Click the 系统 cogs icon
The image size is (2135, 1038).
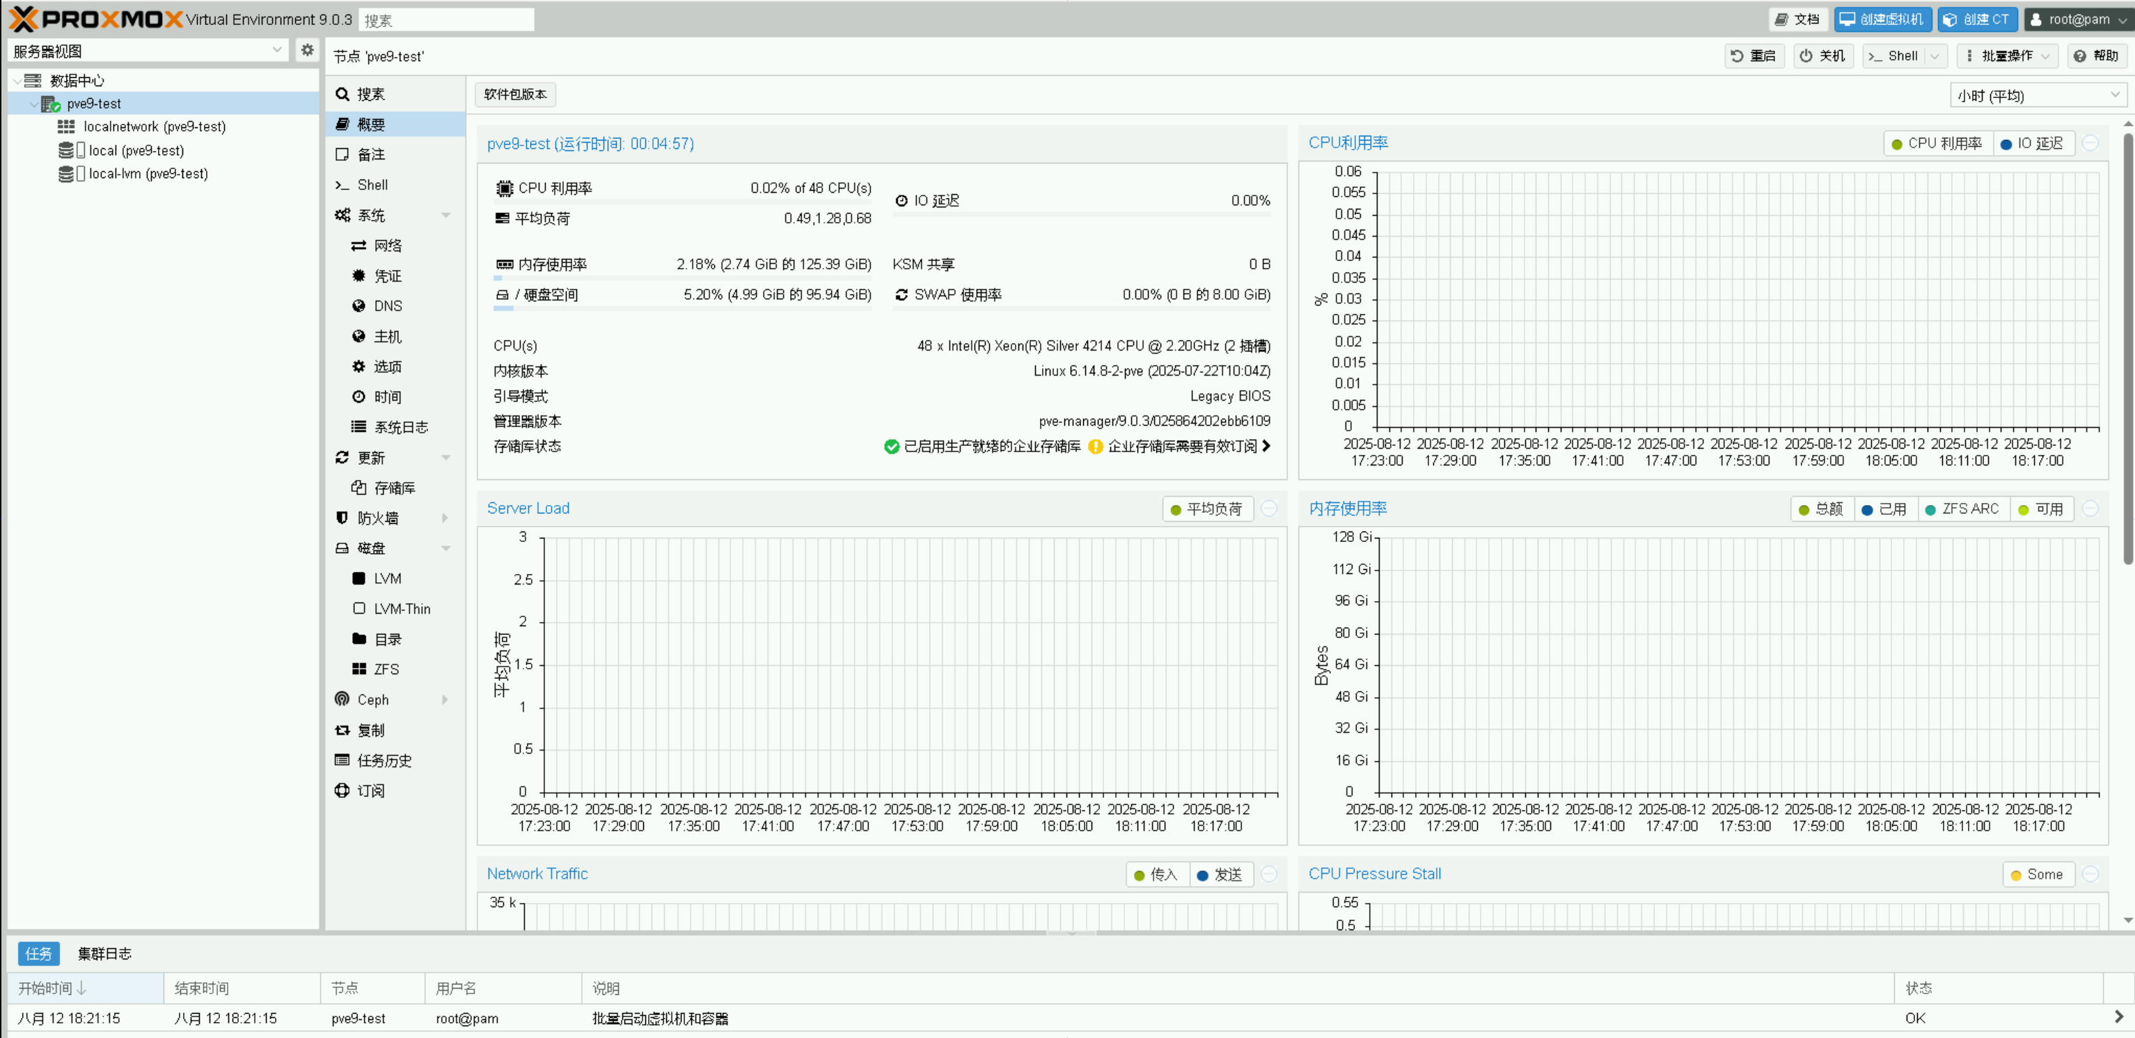coord(342,216)
